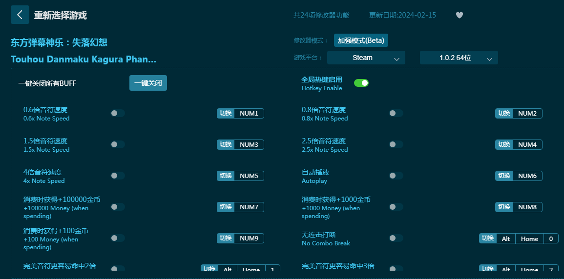The height and width of the screenshot is (279, 564).
Task: Click the 0.6倍音符速度 label
Action: 45,110
